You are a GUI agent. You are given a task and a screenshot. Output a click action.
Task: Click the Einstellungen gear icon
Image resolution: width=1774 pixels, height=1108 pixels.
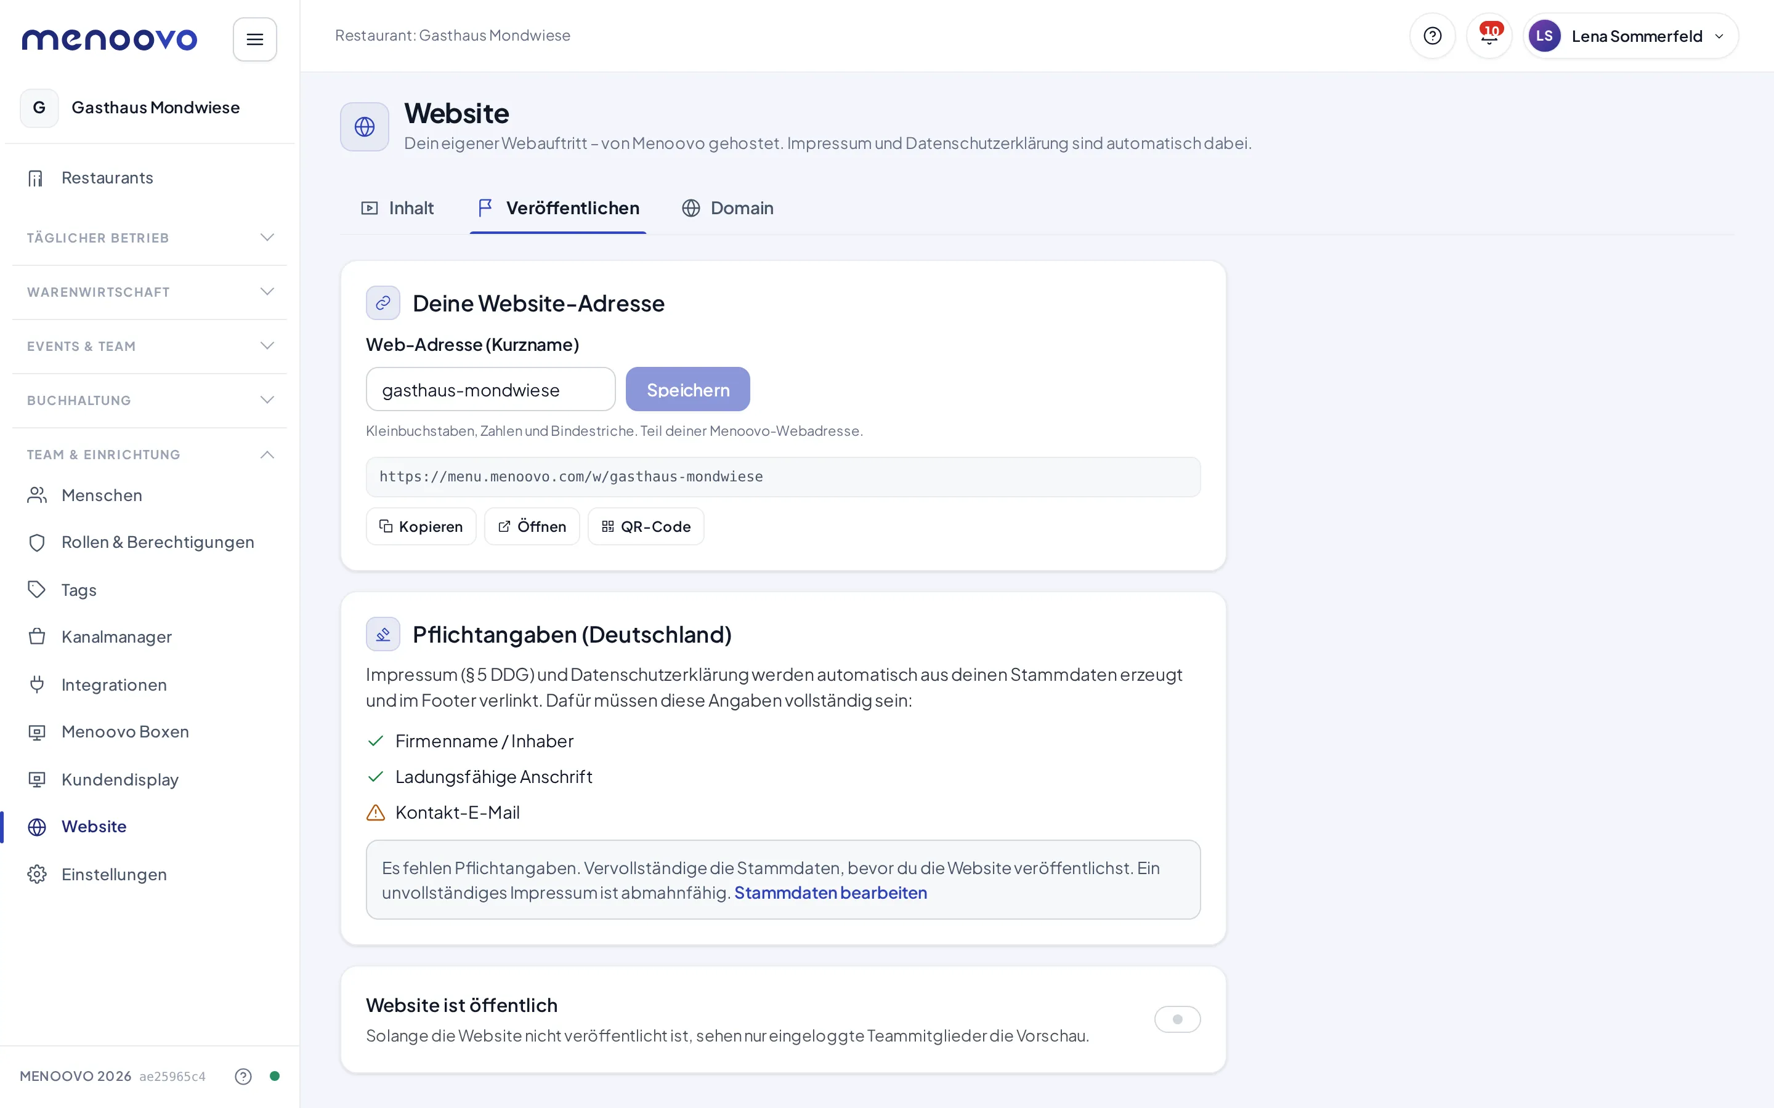click(37, 874)
